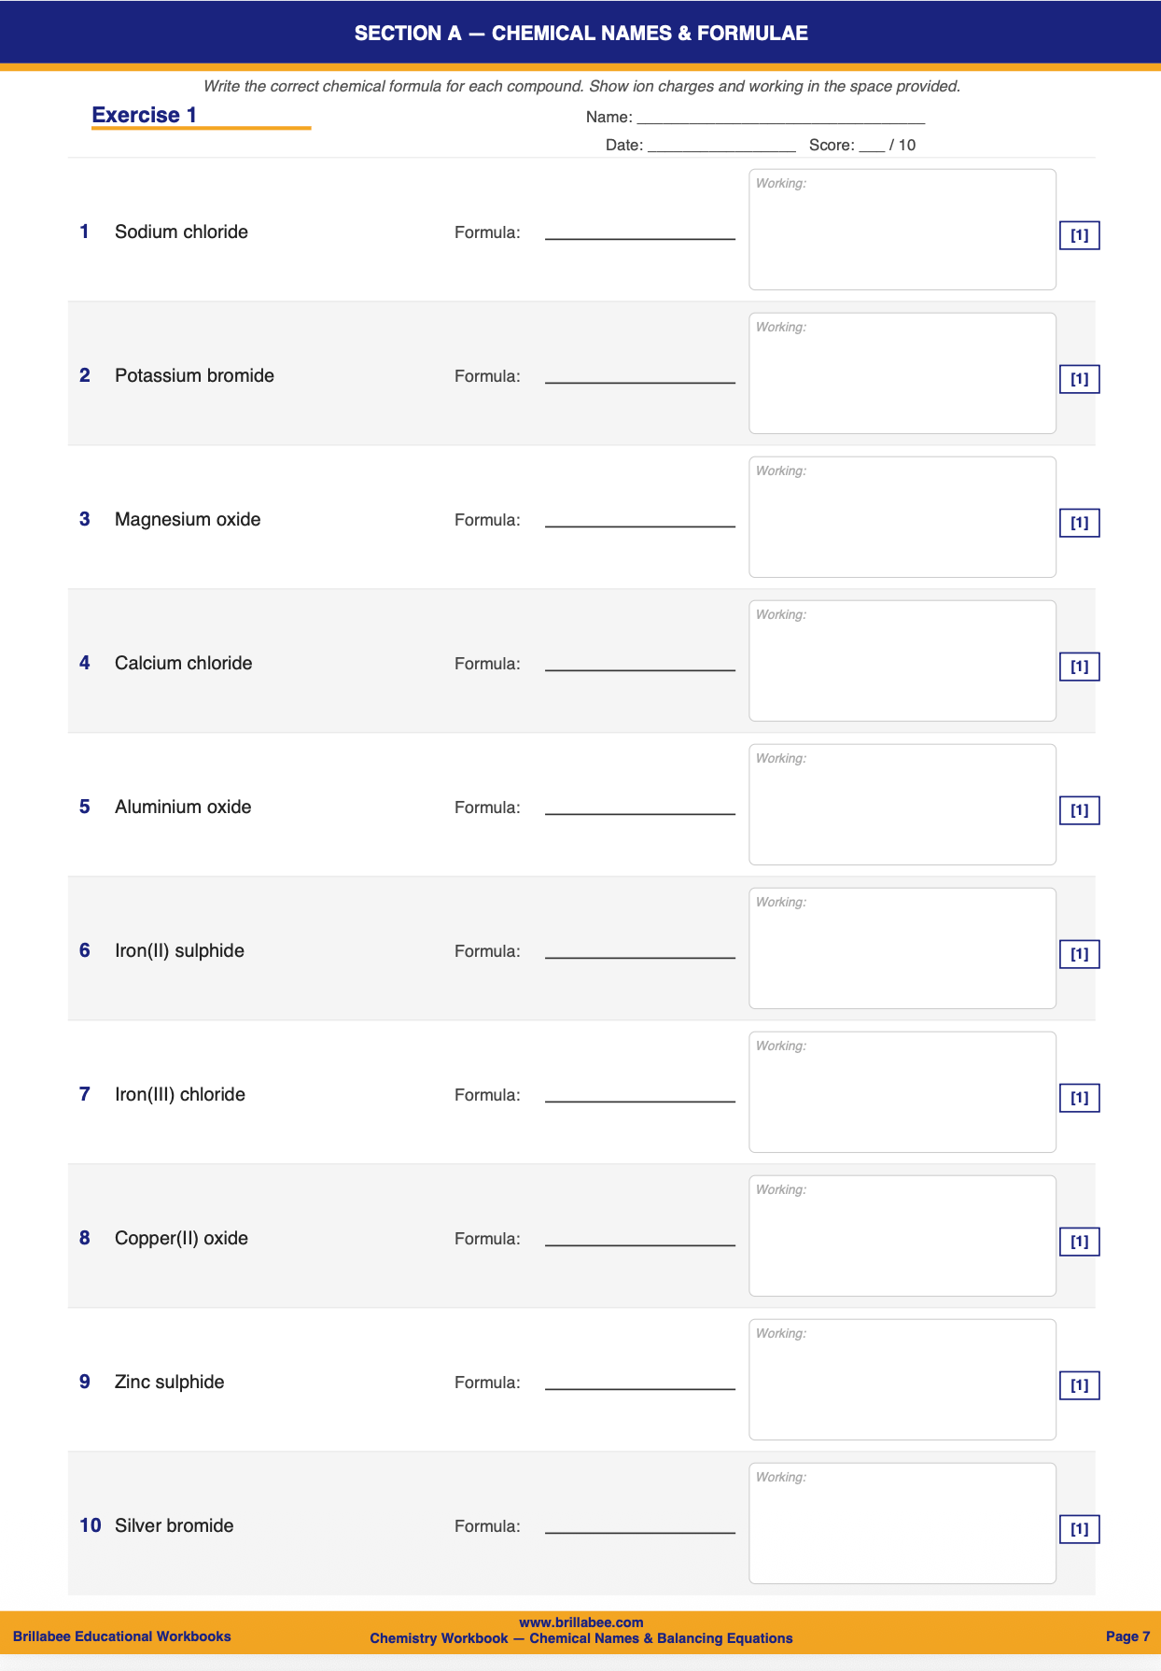Click the Working box for Iron(III) chloride

pyautogui.click(x=902, y=1092)
